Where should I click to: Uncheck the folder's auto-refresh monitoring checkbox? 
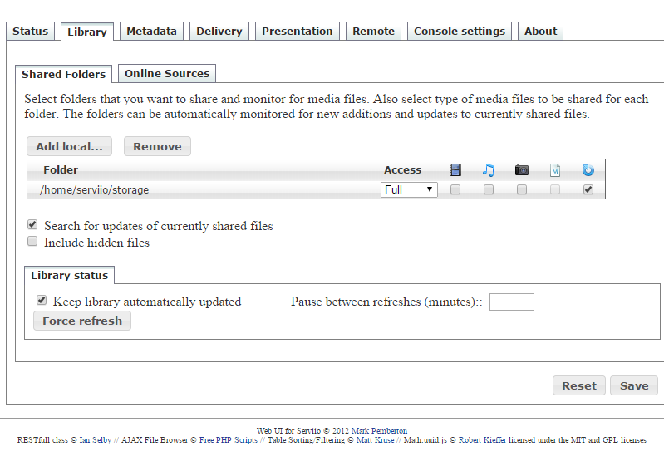[x=588, y=189]
